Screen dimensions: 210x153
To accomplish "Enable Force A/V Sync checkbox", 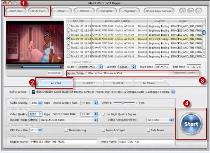I will (103, 130).
